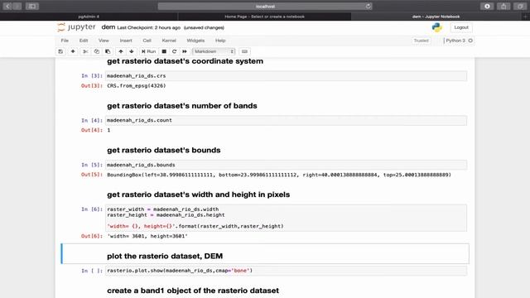The image size is (530, 298).
Task: Open the File menu
Action: click(65, 41)
